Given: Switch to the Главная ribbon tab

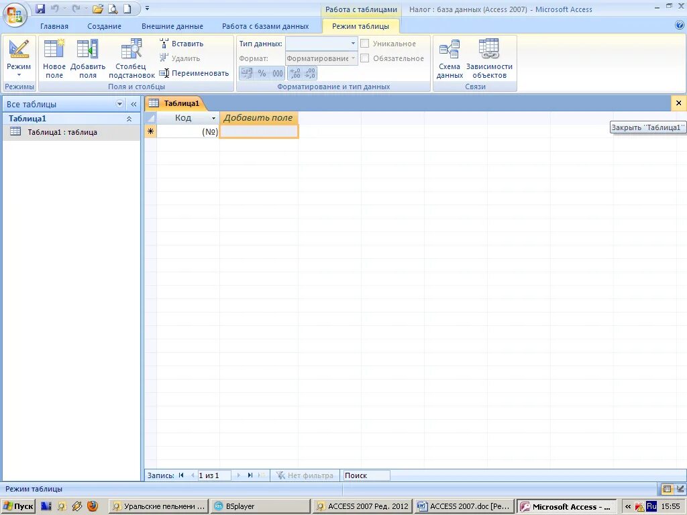Looking at the screenshot, I should point(54,26).
